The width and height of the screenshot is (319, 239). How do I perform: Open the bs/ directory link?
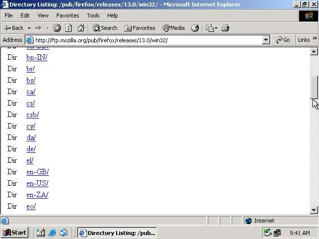click(31, 80)
